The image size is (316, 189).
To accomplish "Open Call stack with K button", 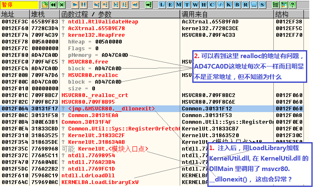I will (229, 5).
